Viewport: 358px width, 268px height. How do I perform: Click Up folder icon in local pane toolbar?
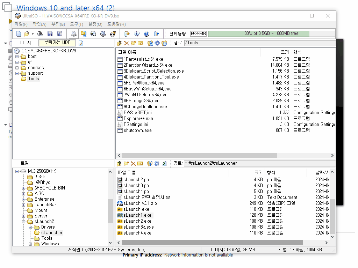point(119,163)
